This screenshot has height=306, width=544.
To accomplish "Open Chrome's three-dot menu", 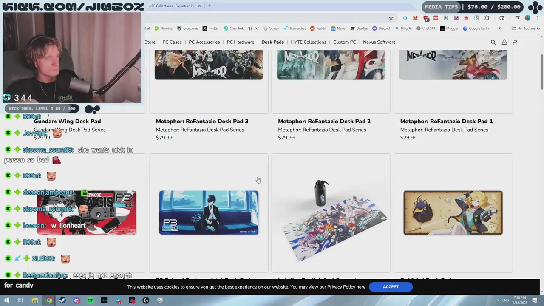I will pyautogui.click(x=538, y=18).
